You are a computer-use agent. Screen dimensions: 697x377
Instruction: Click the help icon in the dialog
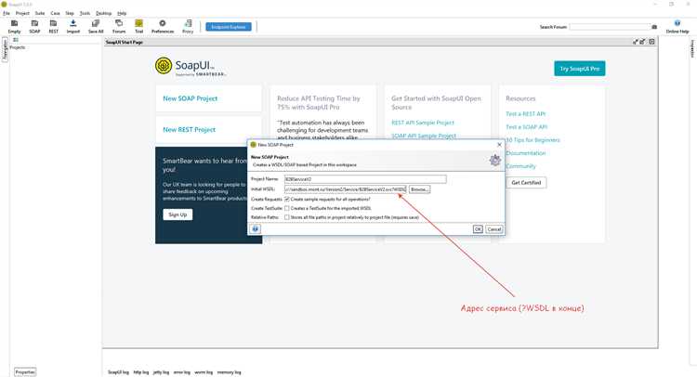[256, 229]
